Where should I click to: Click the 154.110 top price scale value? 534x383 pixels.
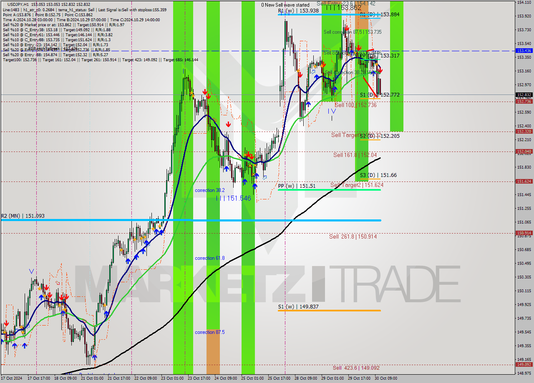click(524, 2)
